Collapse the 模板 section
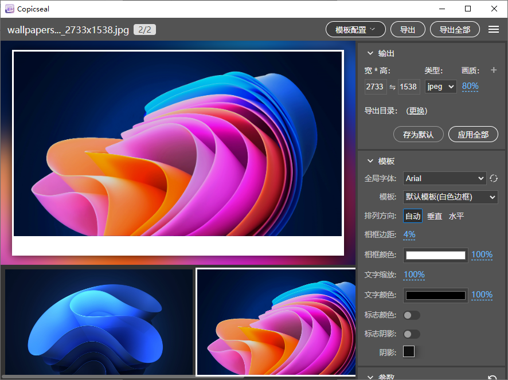The width and height of the screenshot is (508, 380). (x=370, y=161)
